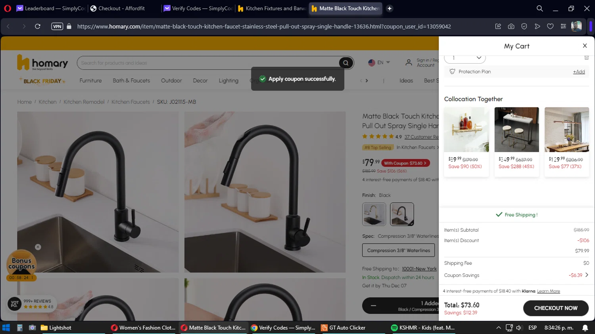The height and width of the screenshot is (334, 595).
Task: Open a new browser tab
Action: coord(390,8)
